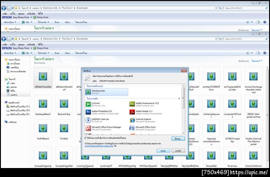
Task: Click the New folder toolbar item in the front Explorer window
Action: [x=81, y=53]
